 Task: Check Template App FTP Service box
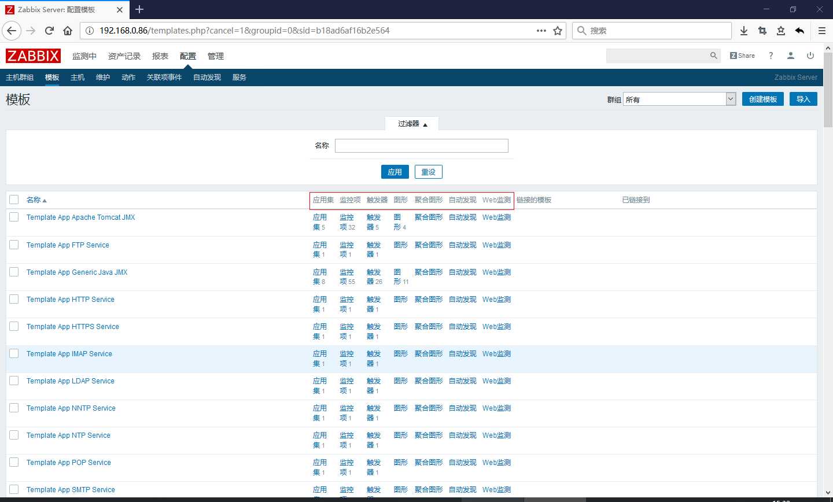(x=14, y=245)
